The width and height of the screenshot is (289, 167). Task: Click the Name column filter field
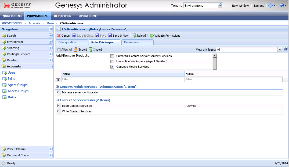122,79
